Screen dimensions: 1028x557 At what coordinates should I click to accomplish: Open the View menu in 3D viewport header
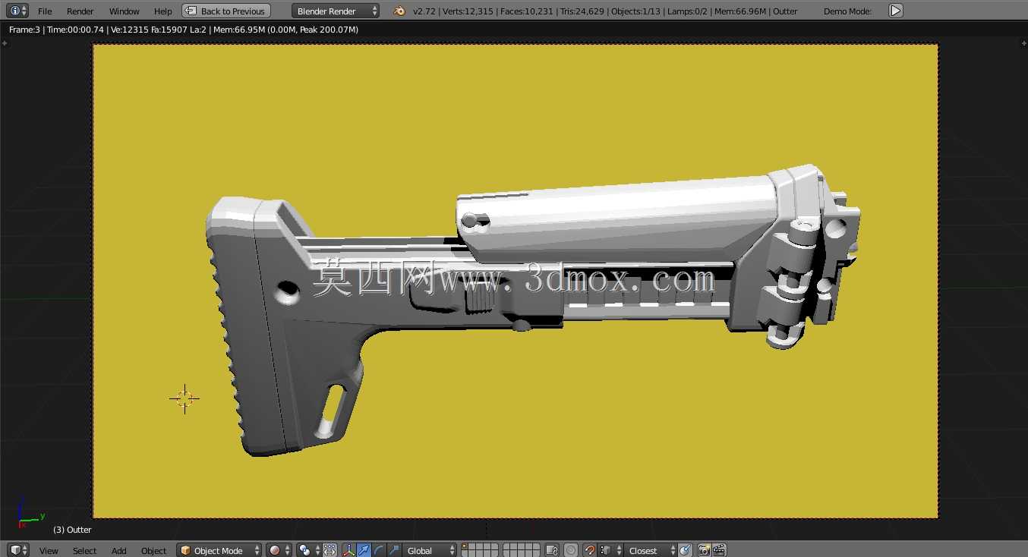pos(49,551)
